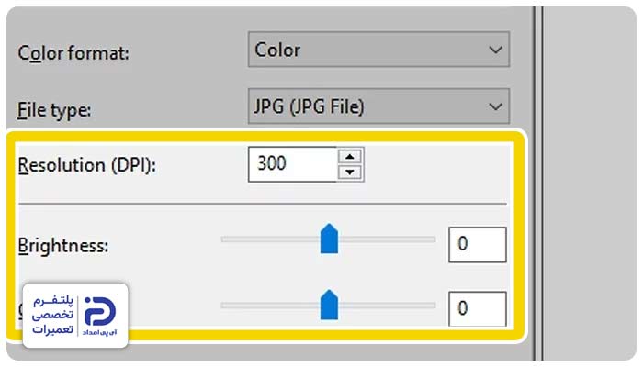Click the Contrast slider handle
Viewport: 643px width, 367px height.
329,303
